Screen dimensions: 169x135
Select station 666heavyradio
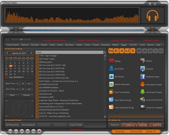point(46,62)
